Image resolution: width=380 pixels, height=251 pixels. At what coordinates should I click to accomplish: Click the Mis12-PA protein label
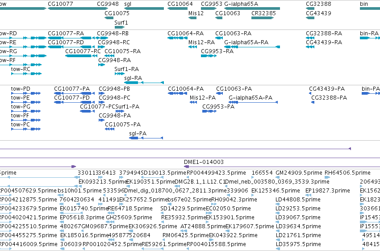(x=203, y=98)
